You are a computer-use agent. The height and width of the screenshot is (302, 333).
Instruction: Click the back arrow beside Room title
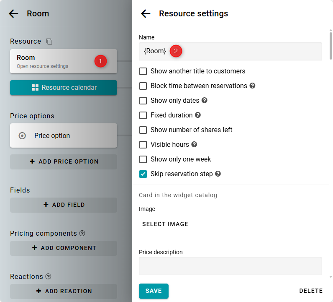coord(13,13)
